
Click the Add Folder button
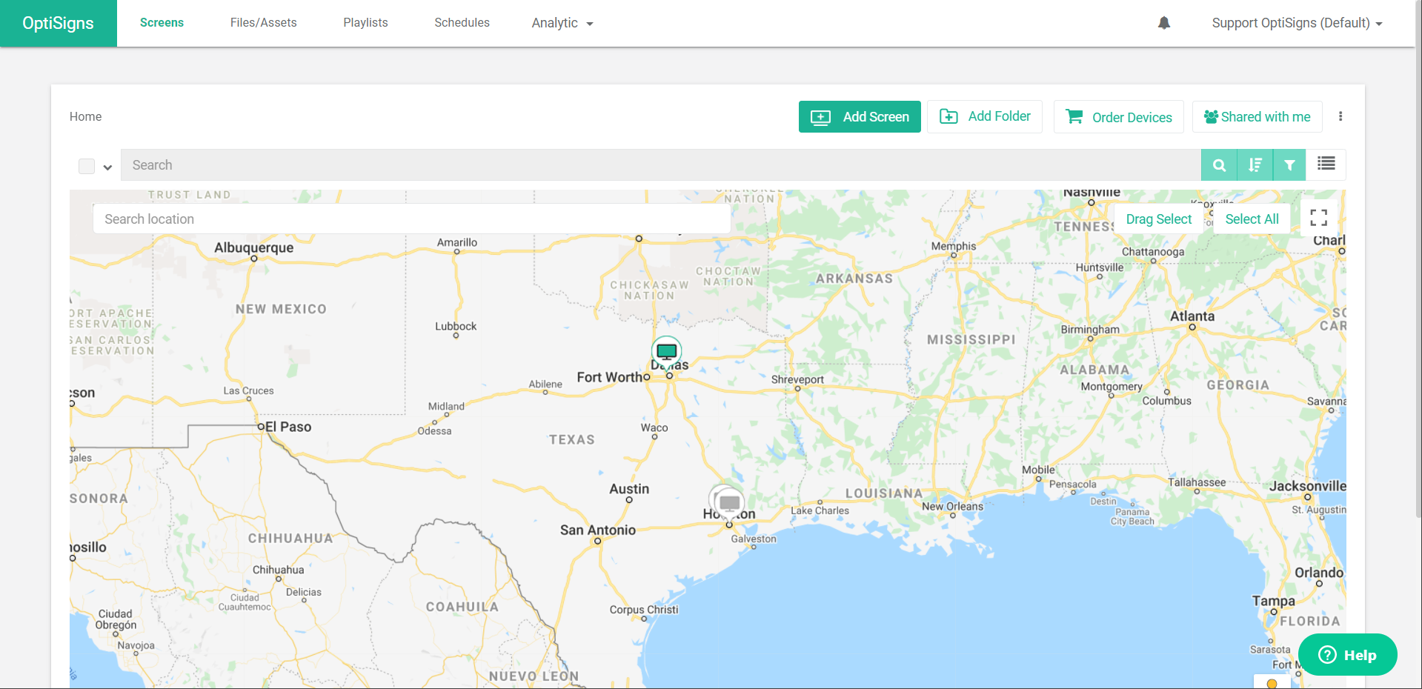click(x=985, y=116)
